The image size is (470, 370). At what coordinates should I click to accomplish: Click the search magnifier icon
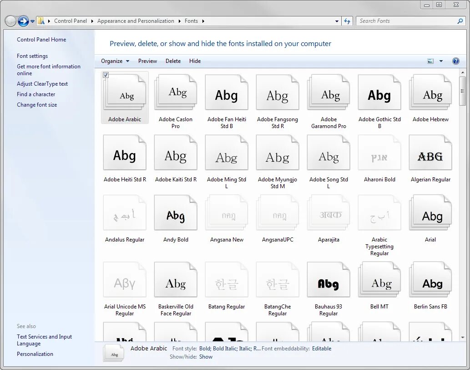460,21
